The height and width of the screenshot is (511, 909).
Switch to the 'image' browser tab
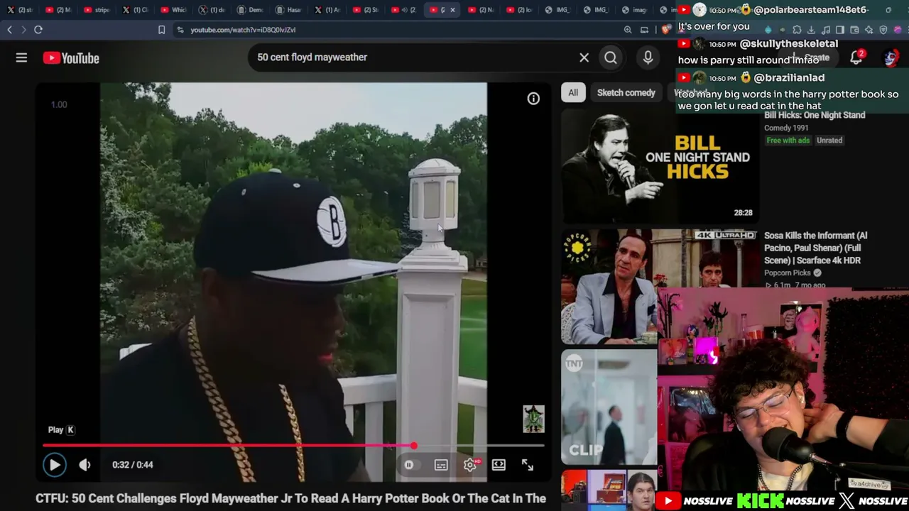(x=634, y=10)
